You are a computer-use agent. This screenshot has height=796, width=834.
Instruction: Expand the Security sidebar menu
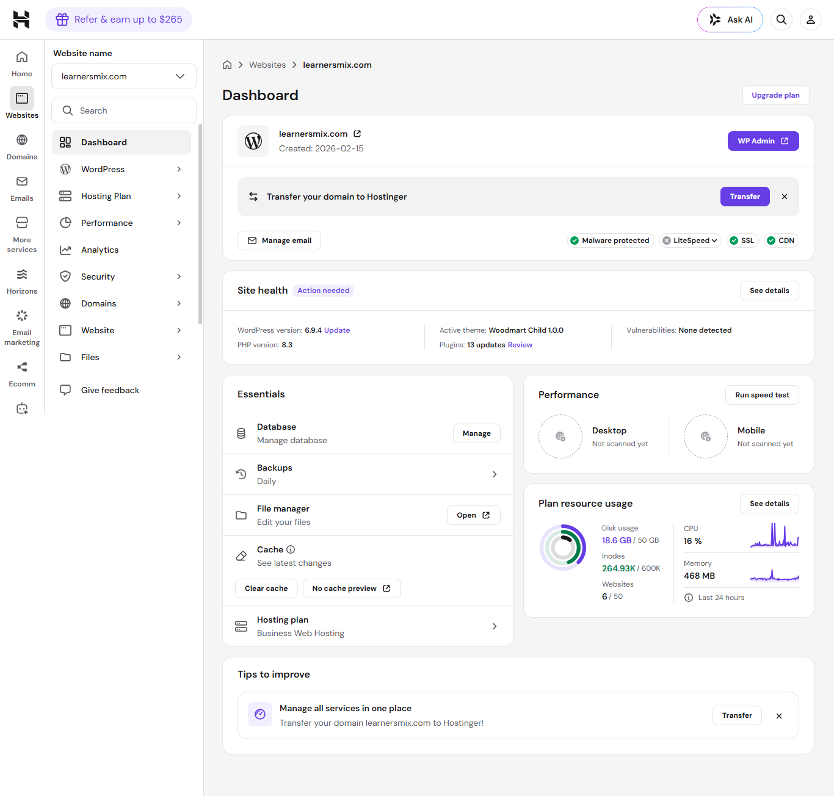click(121, 277)
